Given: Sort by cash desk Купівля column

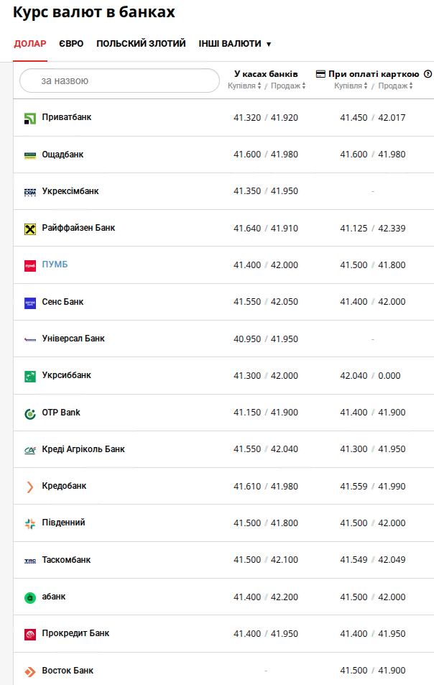Looking at the screenshot, I should click(x=244, y=86).
